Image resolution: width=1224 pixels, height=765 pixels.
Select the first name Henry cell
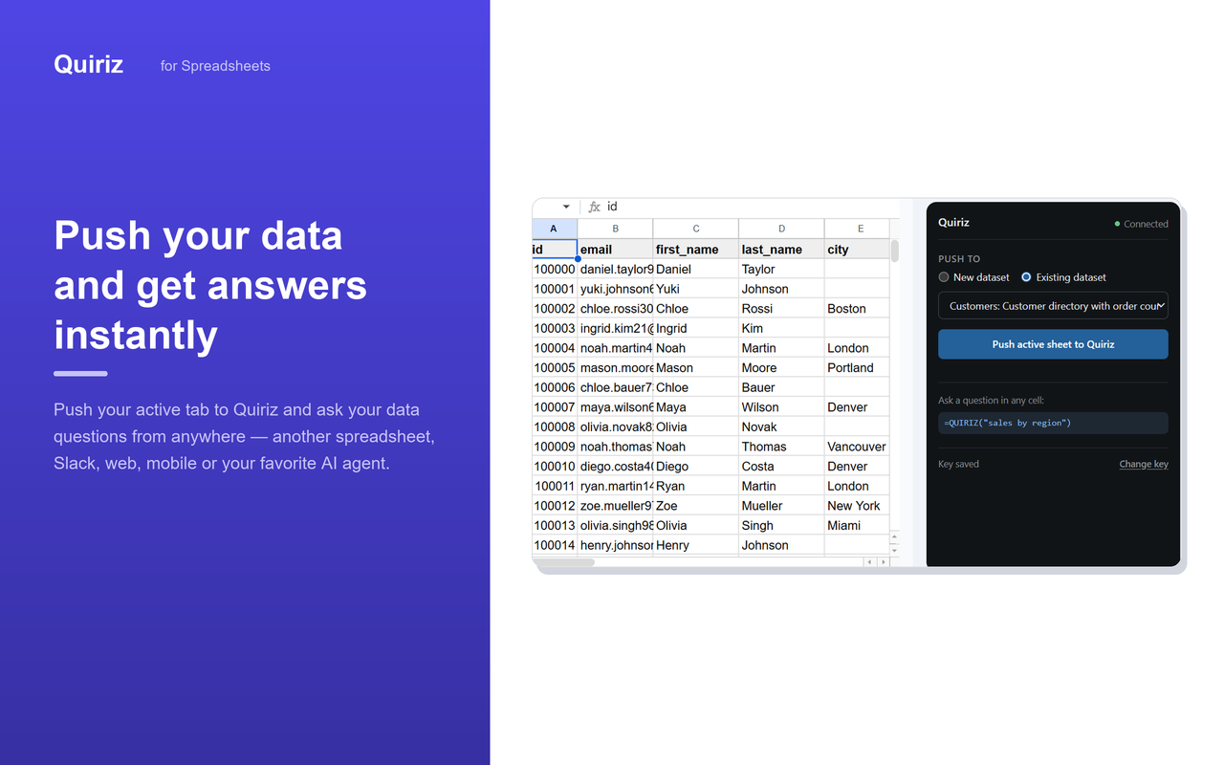coord(696,545)
